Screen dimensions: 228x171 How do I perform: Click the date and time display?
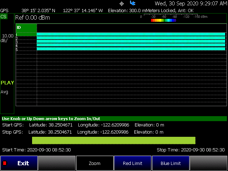coord(191,4)
